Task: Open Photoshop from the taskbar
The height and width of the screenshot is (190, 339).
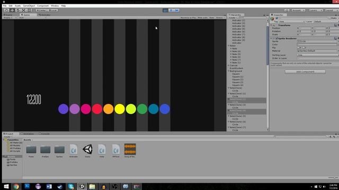Action: [27, 186]
